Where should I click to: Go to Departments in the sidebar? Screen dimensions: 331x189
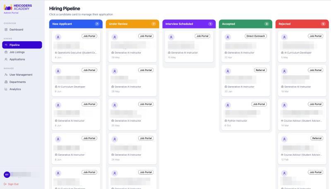click(22, 82)
